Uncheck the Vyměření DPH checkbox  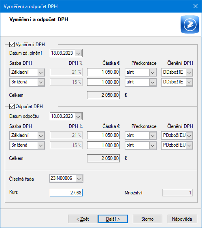click(12, 45)
